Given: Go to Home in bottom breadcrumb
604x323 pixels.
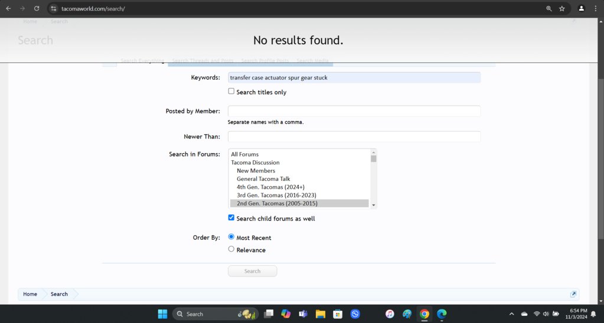Looking at the screenshot, I should [x=30, y=294].
